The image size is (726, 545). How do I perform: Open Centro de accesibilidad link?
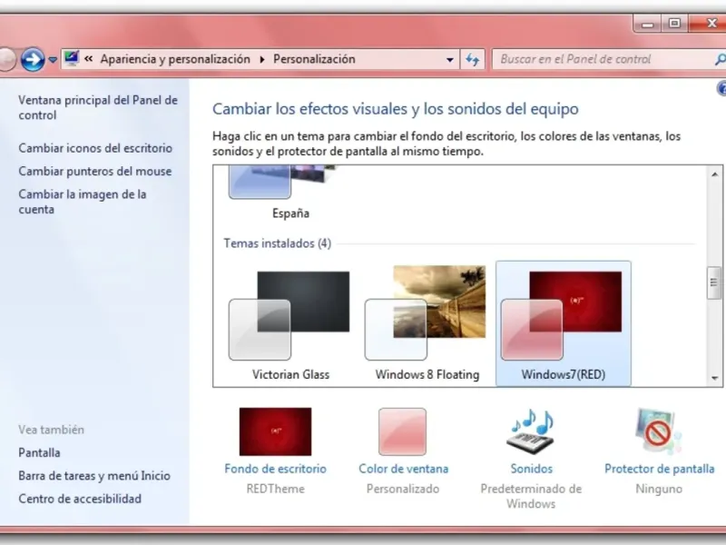coord(80,499)
